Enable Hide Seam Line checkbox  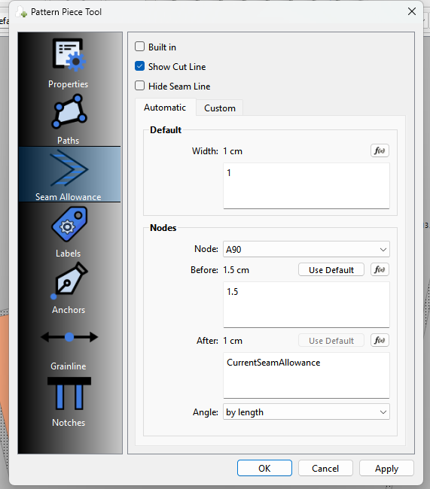[139, 86]
